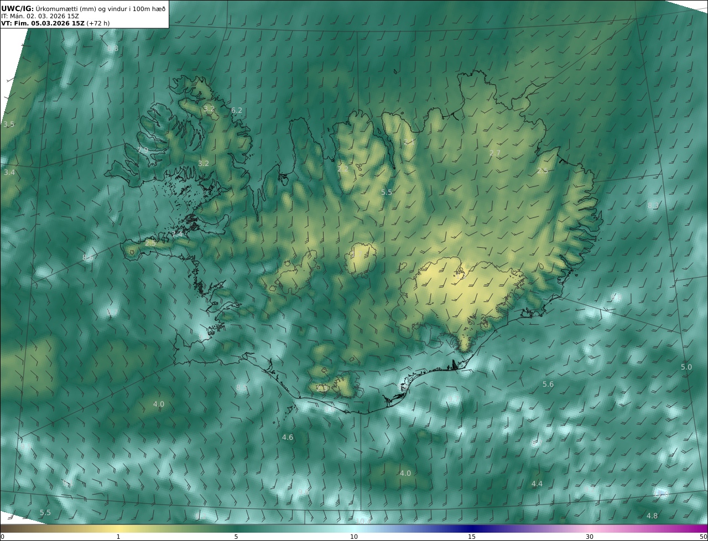The width and height of the screenshot is (708, 541).
Task: Click the 3.4 precipitation value label
Action: coord(9,173)
